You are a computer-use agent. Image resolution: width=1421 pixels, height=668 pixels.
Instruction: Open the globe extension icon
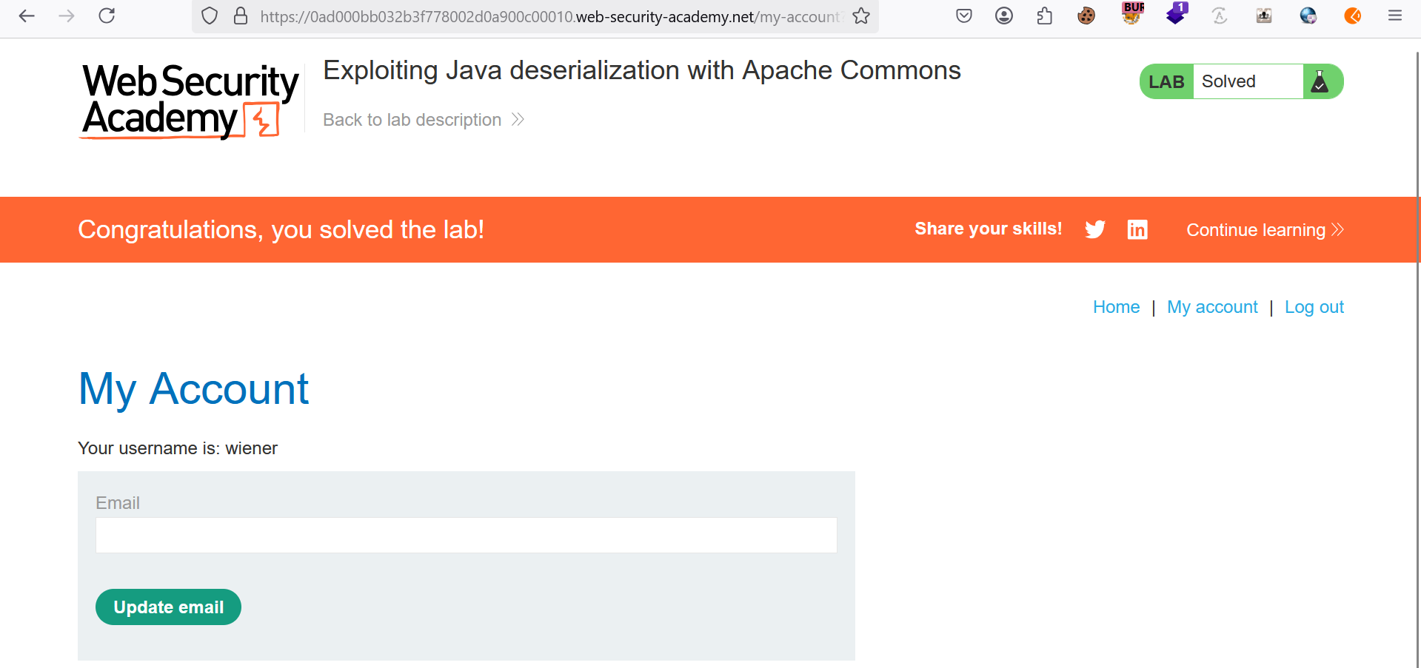[x=1308, y=16]
